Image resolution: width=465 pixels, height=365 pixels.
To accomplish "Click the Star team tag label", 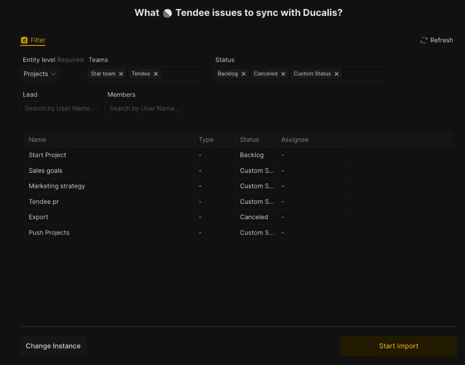I will coord(103,74).
